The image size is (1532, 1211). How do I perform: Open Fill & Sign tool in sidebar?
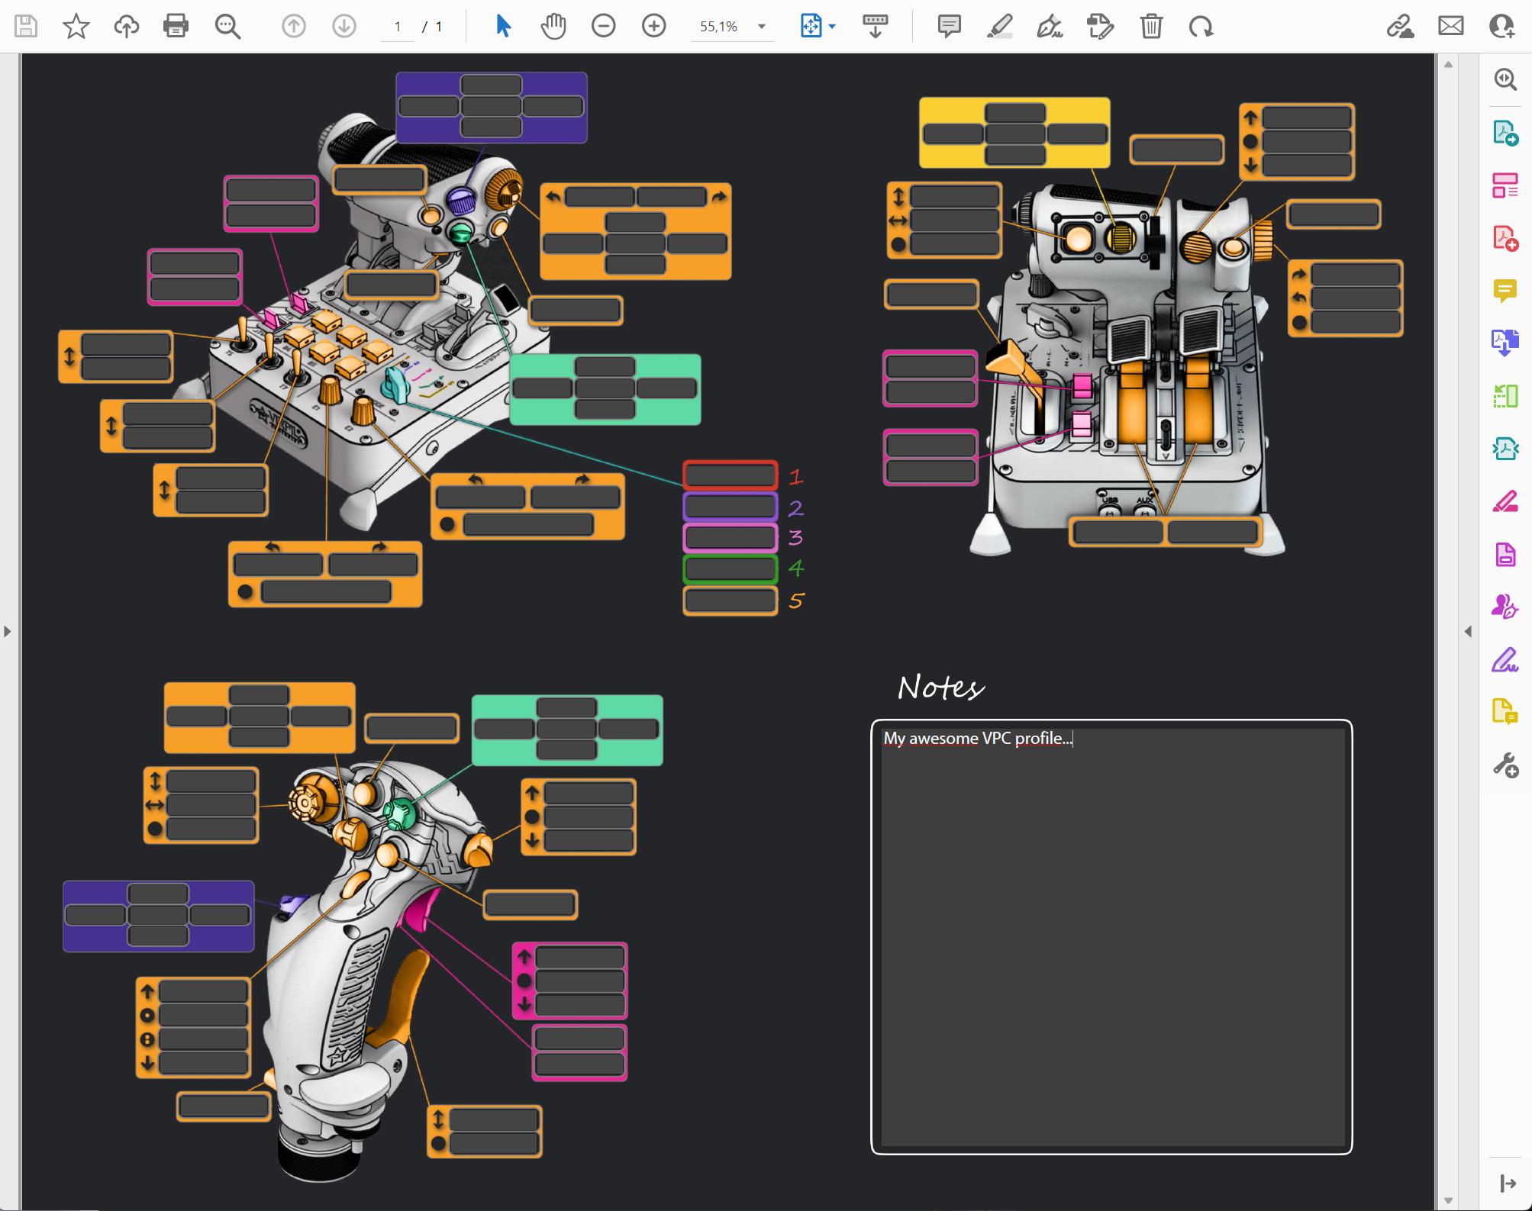point(1505,659)
